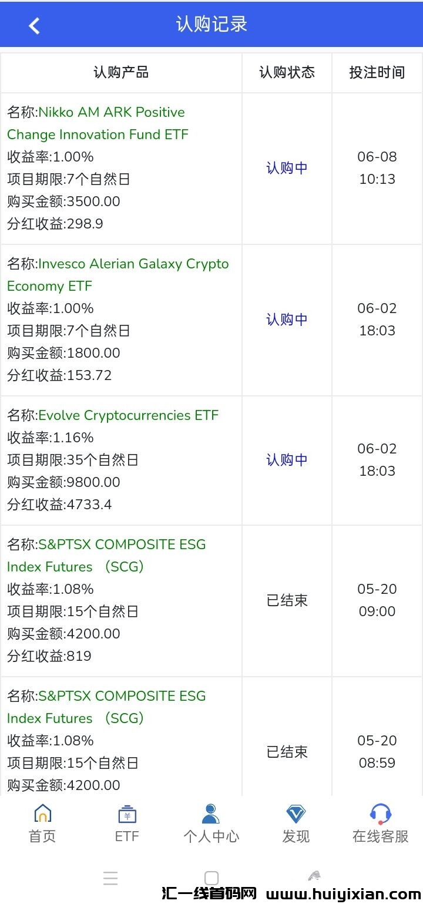Open the Discover (发现) diamond icon
Viewport: 423px width, 904px height.
[296, 814]
